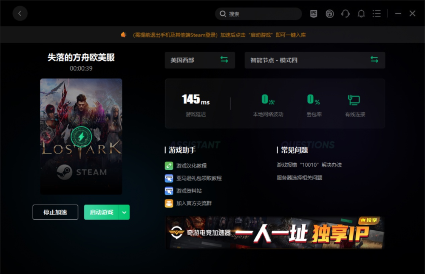Open 游戏资料站 link

189,191
